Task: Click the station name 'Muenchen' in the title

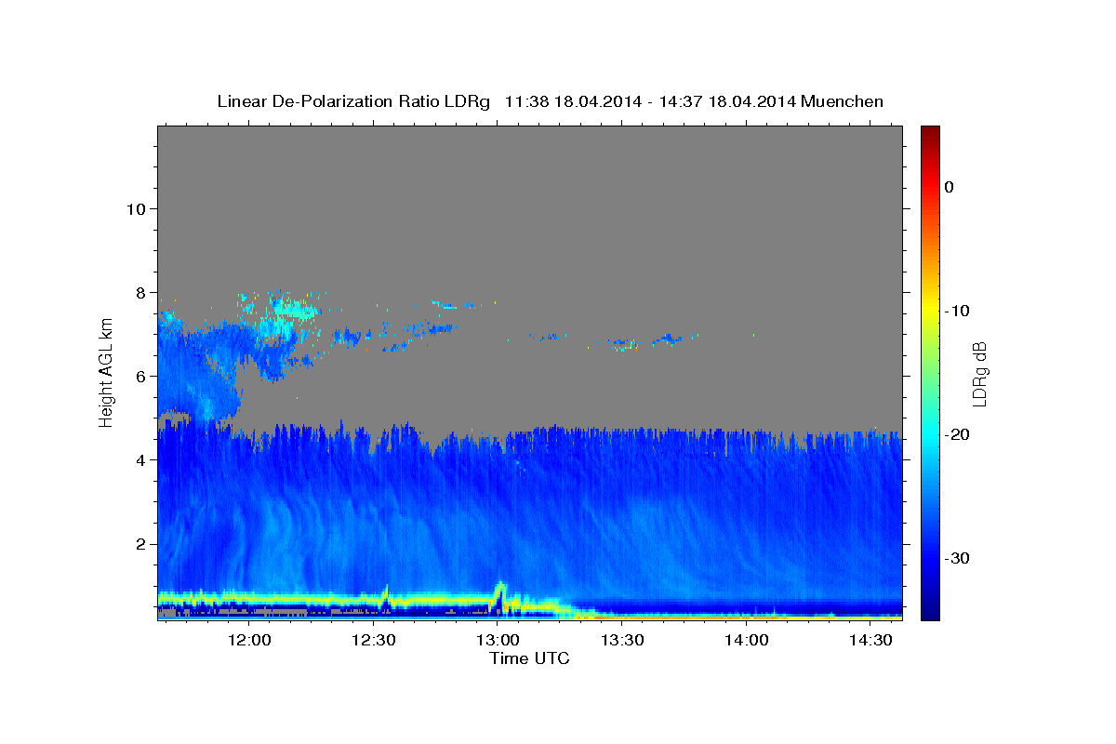Action: 843,101
